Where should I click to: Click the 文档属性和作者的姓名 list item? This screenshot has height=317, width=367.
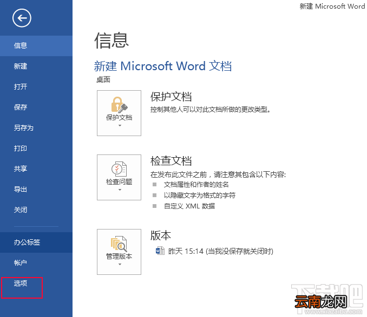pyautogui.click(x=196, y=185)
